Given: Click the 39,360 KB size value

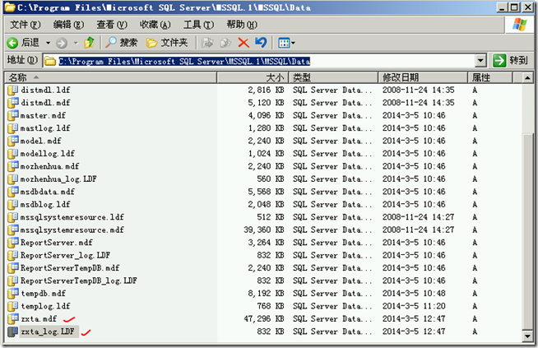Looking at the screenshot, I should coord(264,230).
